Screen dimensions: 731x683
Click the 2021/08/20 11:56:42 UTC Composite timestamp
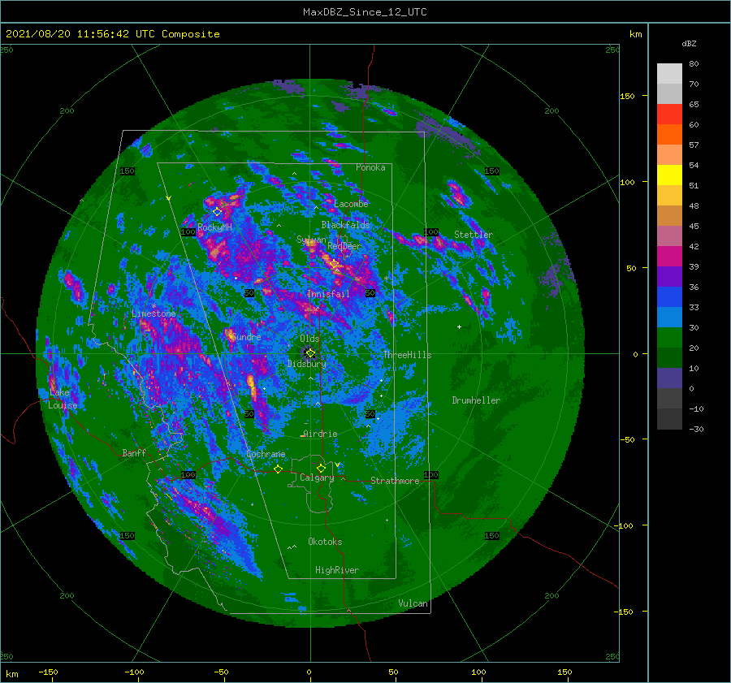[x=112, y=34]
